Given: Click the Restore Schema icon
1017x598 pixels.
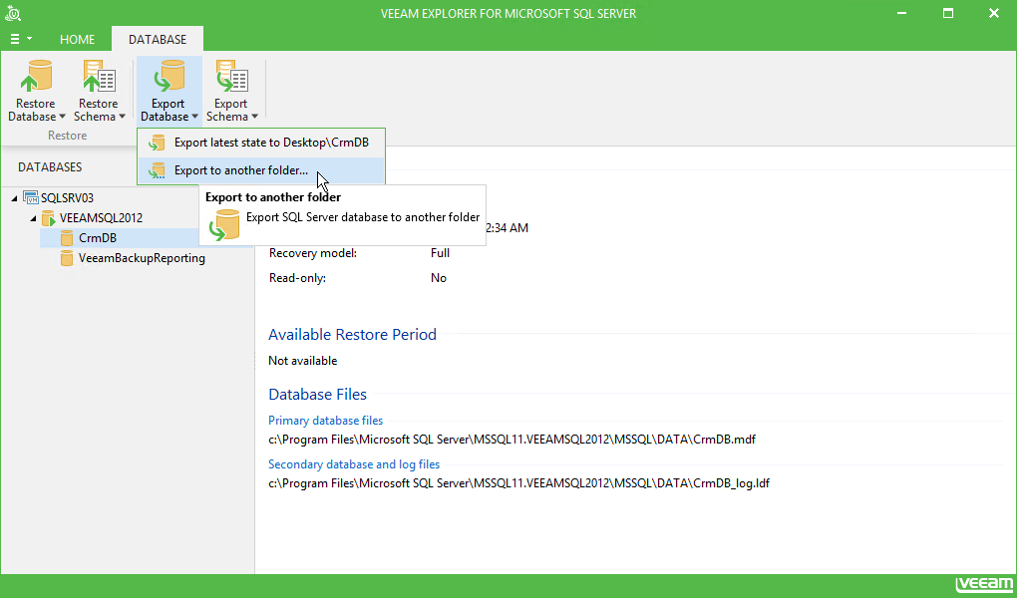Looking at the screenshot, I should pos(99,77).
